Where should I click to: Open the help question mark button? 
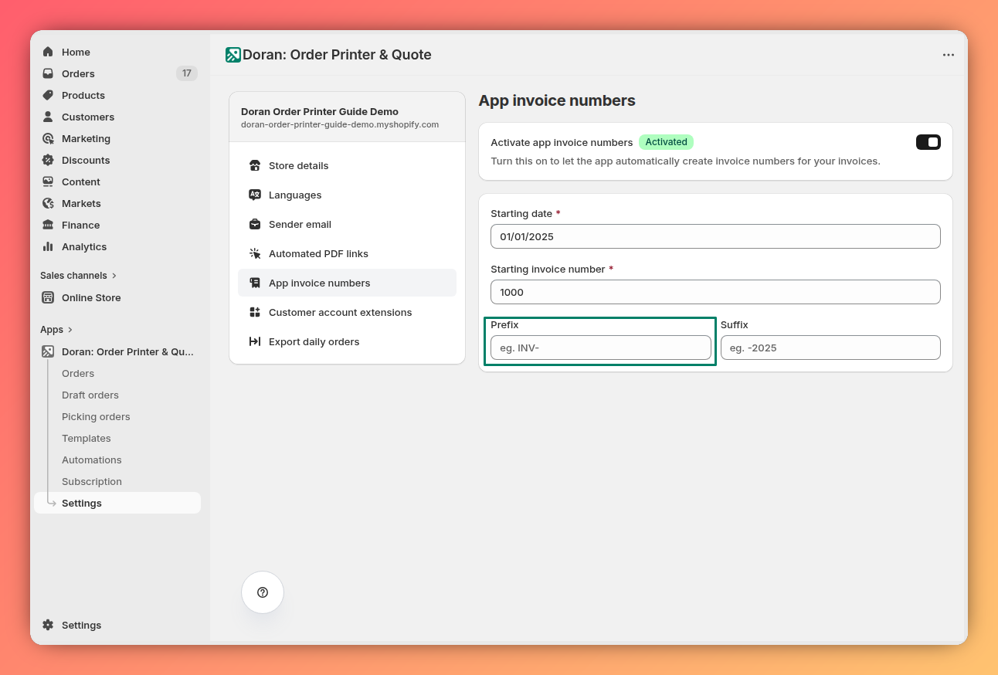coord(263,592)
